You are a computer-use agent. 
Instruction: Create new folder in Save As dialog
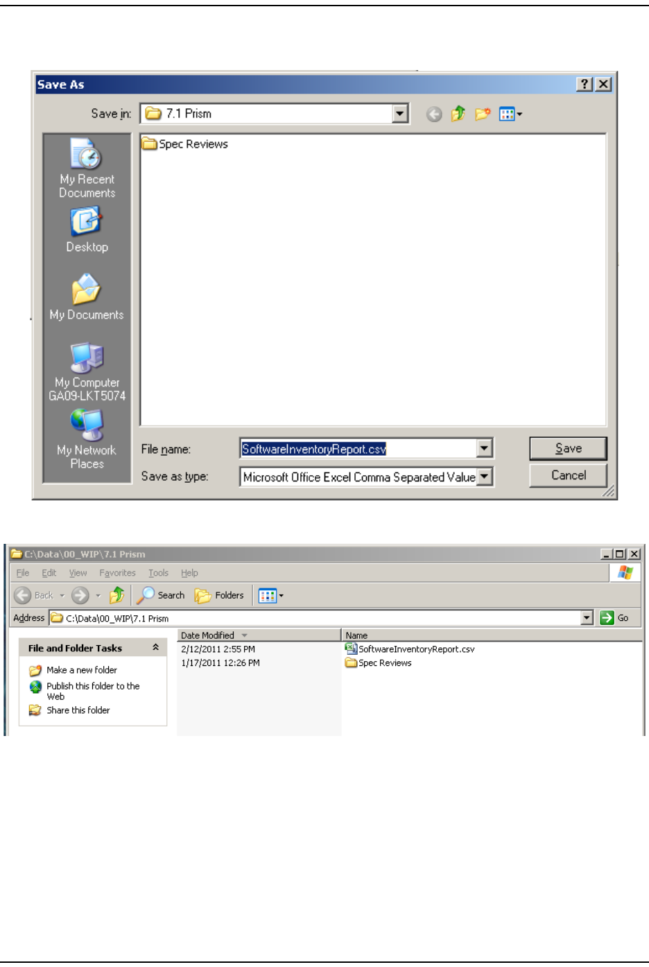[x=483, y=114]
